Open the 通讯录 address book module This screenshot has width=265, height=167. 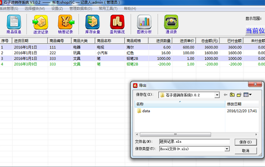[x=171, y=24]
